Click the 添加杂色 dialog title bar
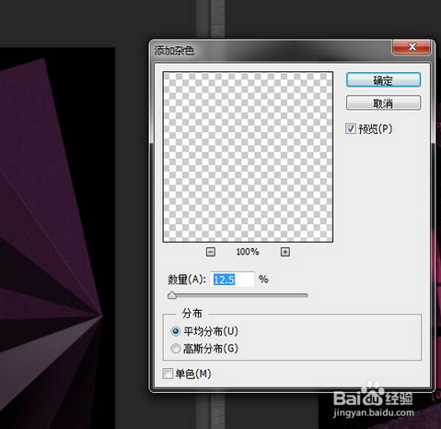Viewport: 441px width, 429px height. tap(270, 50)
